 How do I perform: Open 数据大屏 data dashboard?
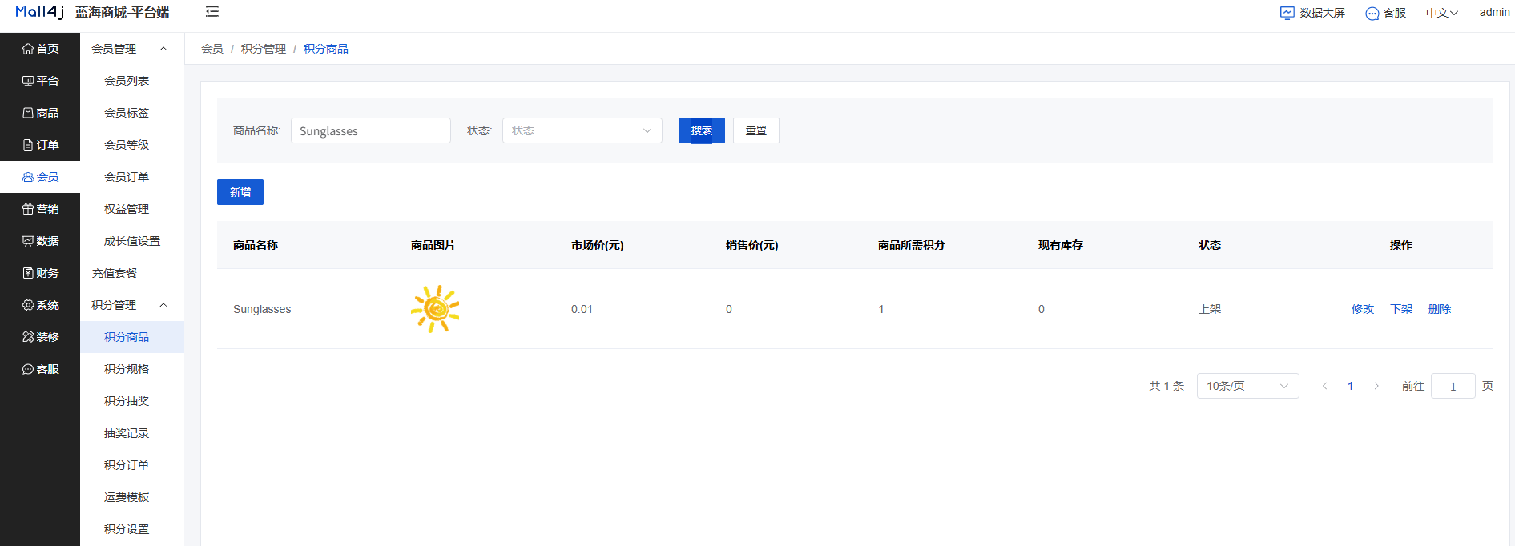tap(1312, 13)
